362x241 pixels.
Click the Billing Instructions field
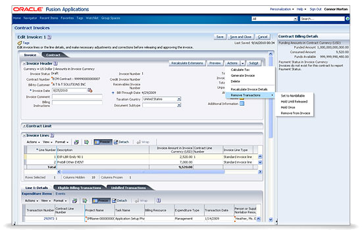click(x=77, y=102)
